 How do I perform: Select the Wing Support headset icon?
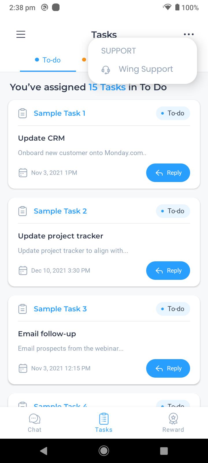click(106, 70)
